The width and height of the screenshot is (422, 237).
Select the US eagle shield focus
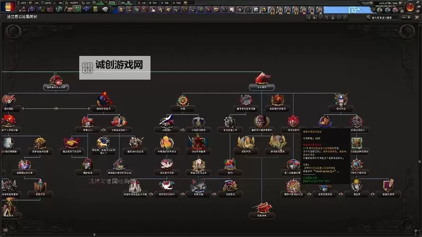tap(341, 102)
